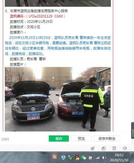Image resolution: width=134 pixels, height=163 pixels.
Task: Click the taskbar clock showing 19:52
Action: pos(119,158)
